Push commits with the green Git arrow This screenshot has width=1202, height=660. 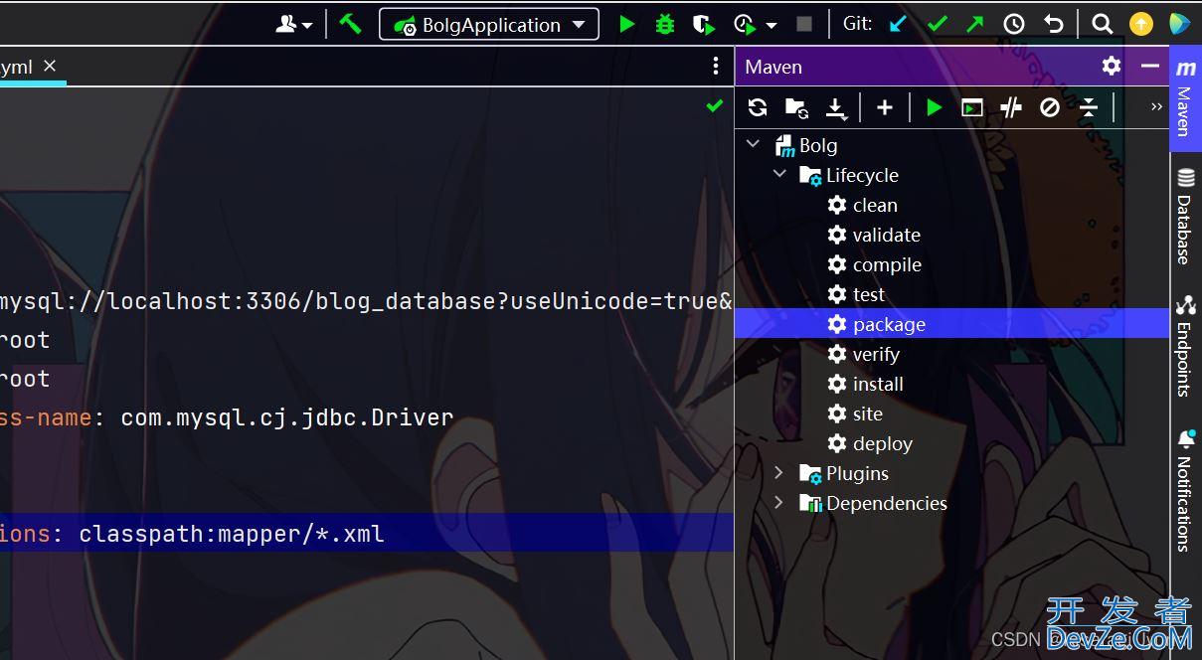pos(974,24)
